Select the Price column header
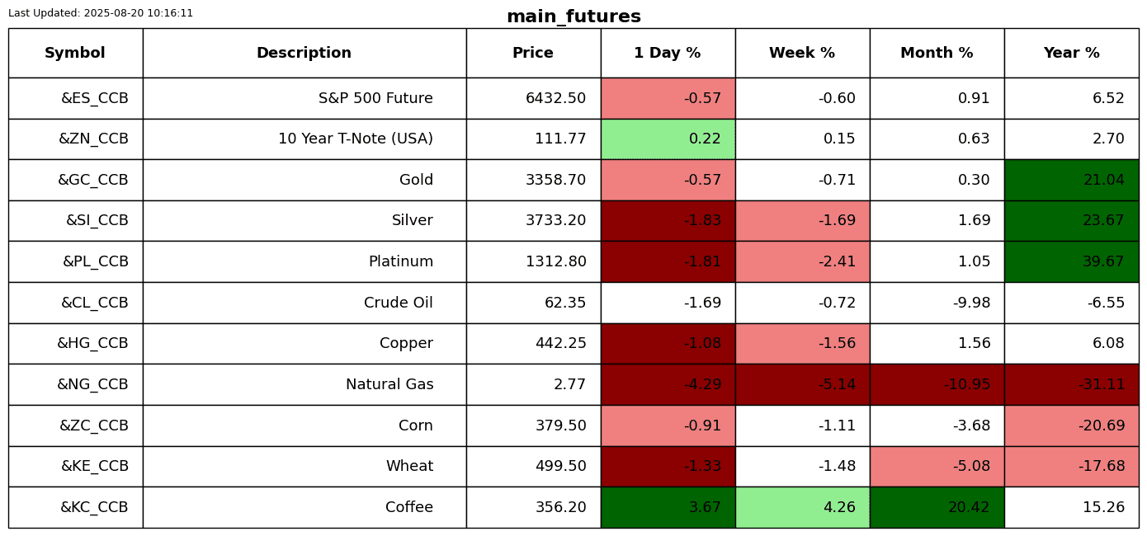This screenshot has height=536, width=1147. tap(533, 53)
